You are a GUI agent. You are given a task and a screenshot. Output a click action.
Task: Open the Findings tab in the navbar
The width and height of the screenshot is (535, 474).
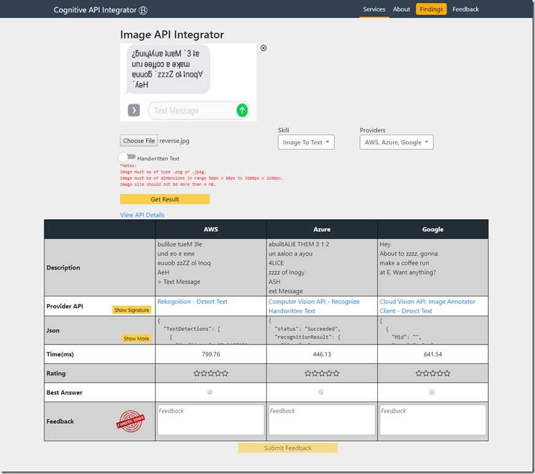pyautogui.click(x=431, y=9)
